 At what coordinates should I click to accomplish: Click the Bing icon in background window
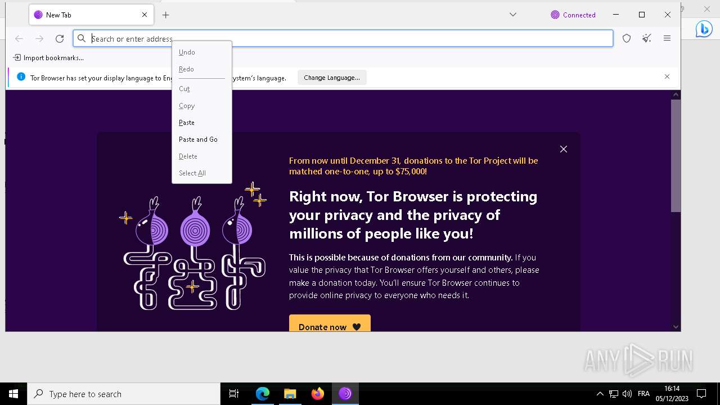click(x=704, y=29)
